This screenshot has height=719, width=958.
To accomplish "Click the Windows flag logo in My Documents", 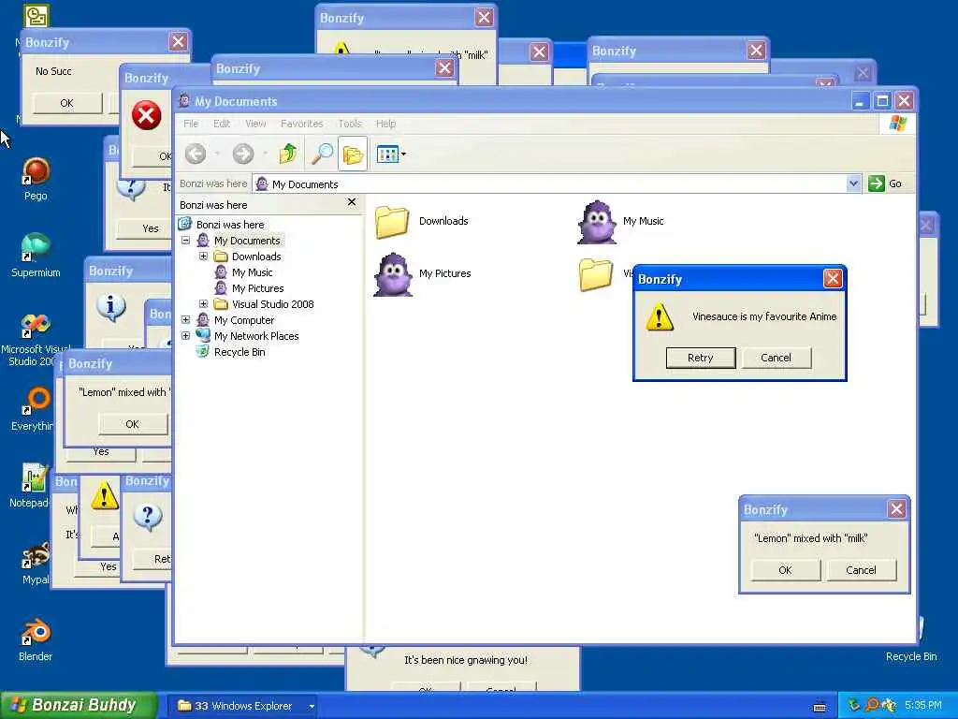I will (897, 124).
